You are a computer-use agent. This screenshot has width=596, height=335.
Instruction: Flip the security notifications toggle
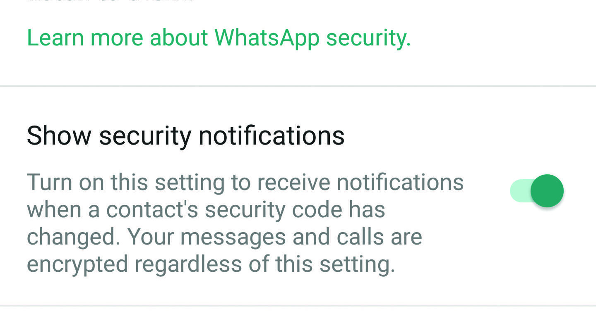point(537,191)
